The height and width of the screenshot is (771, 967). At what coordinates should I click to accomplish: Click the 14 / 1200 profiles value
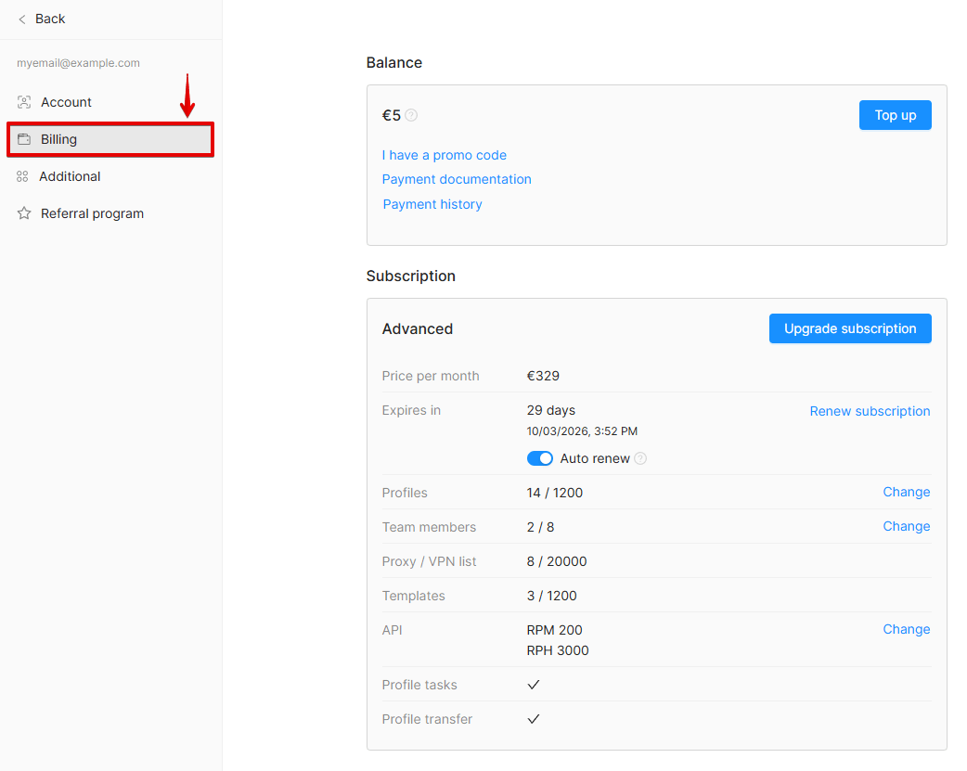(554, 493)
